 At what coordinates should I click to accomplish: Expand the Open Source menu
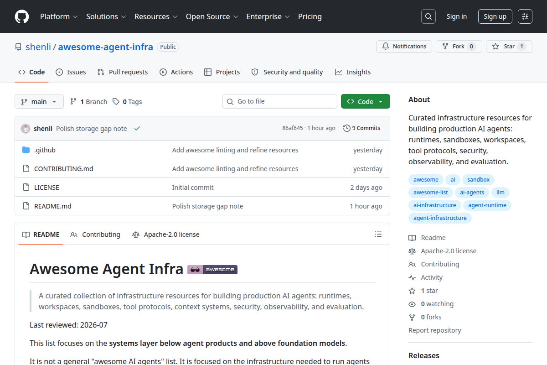tap(212, 16)
